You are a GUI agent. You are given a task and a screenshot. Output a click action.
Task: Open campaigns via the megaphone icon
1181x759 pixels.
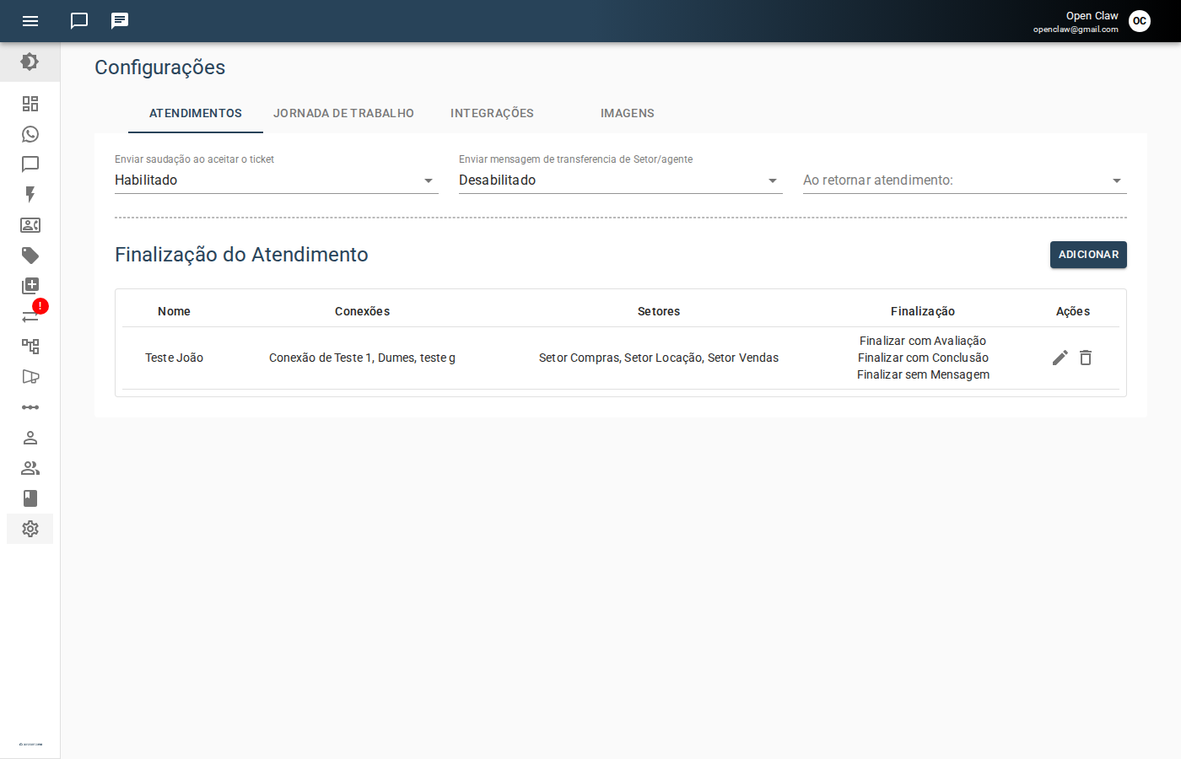tap(30, 376)
